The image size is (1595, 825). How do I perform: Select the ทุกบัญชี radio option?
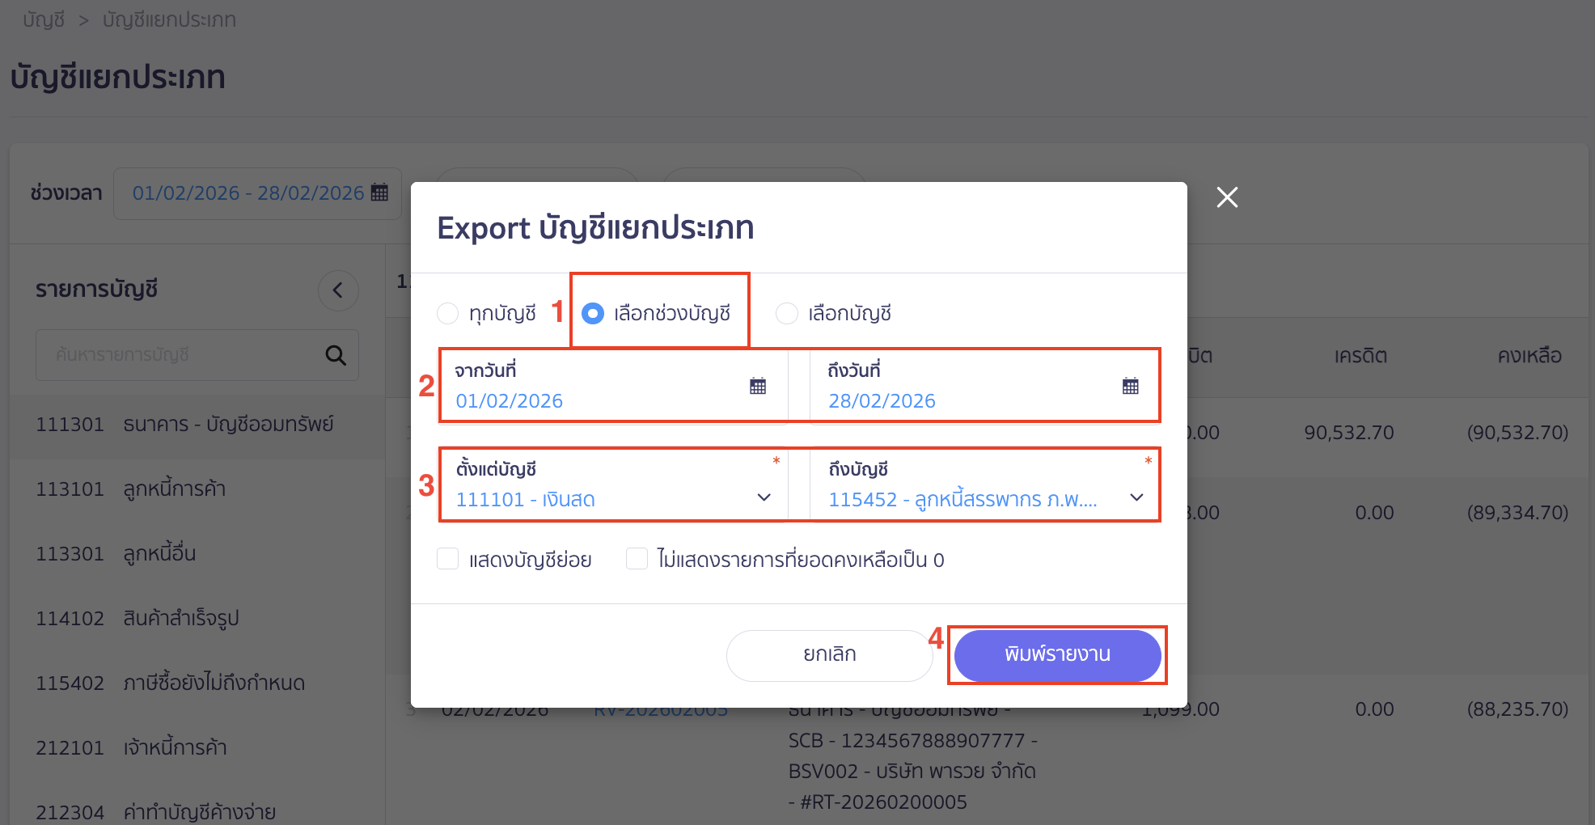(x=448, y=313)
